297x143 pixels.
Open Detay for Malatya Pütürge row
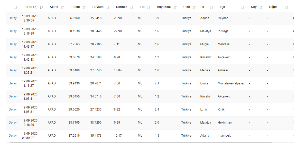(x=13, y=31)
